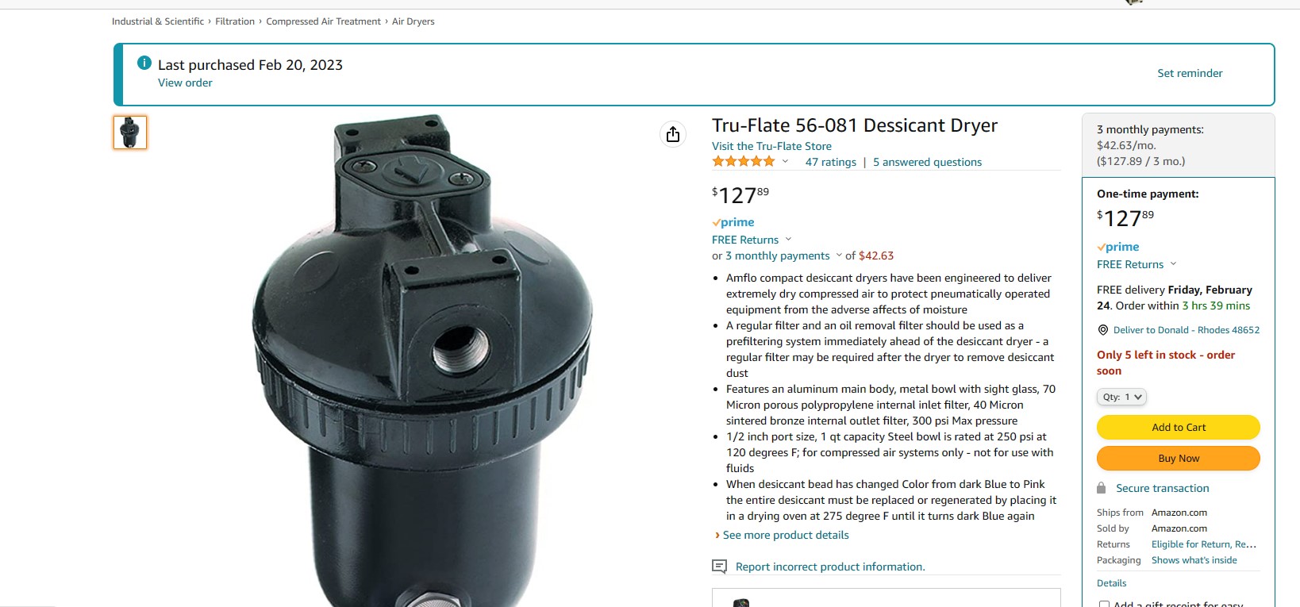Click the Add to Cart button

pyautogui.click(x=1179, y=428)
